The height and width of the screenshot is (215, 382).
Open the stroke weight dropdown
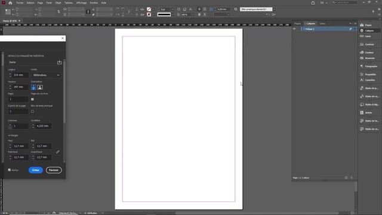point(172,10)
